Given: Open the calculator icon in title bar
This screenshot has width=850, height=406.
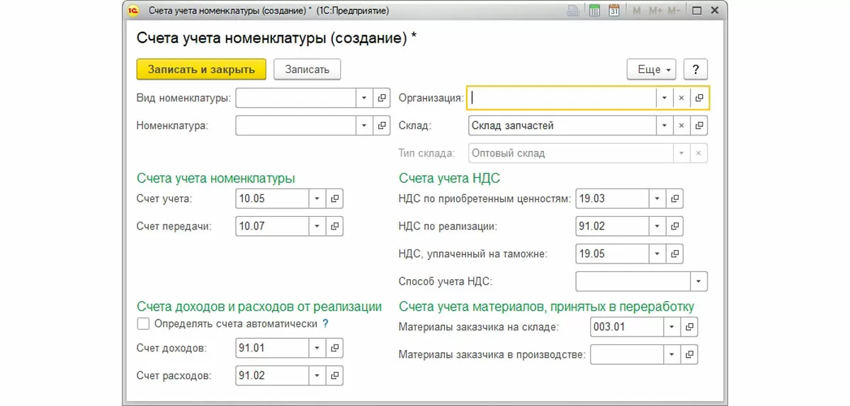Looking at the screenshot, I should tap(595, 11).
